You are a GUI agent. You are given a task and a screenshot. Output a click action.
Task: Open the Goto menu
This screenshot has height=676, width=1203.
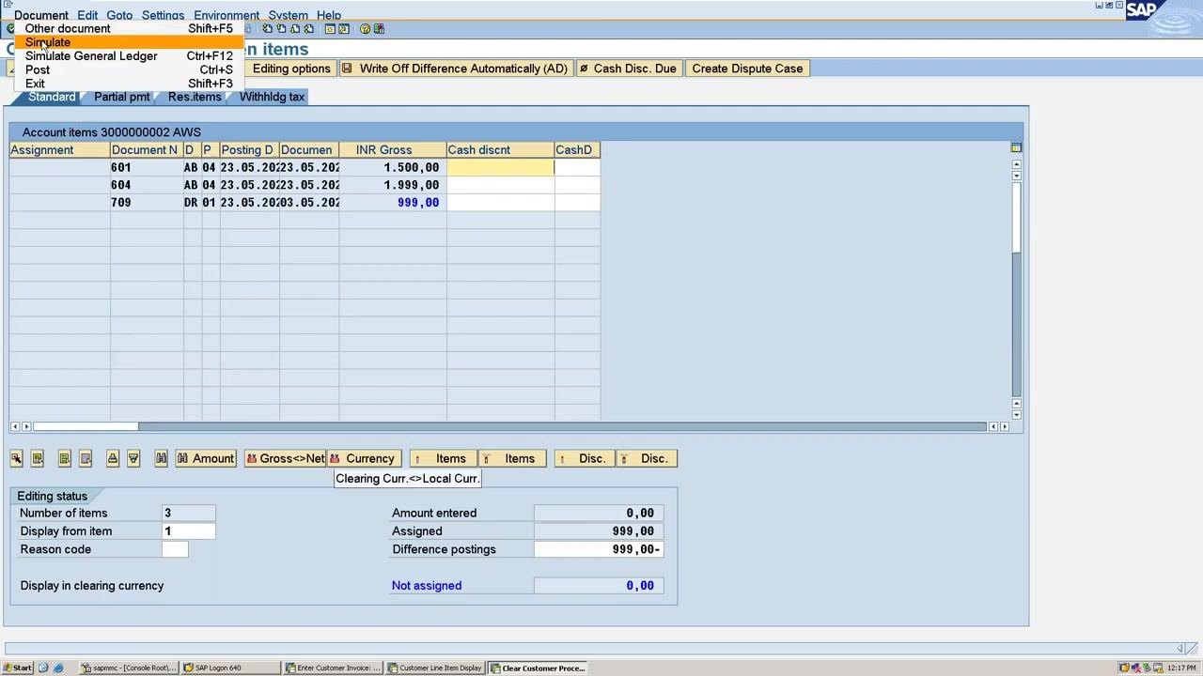[119, 15]
